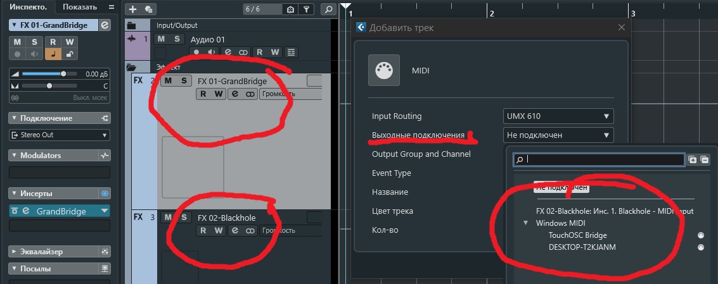Toggle Solo in the inspector

(34, 42)
